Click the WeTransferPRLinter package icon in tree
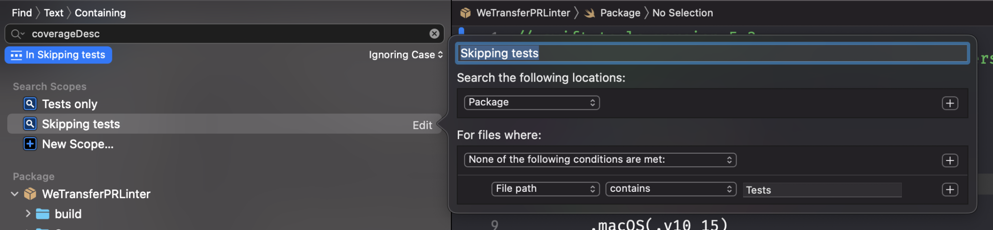 (30, 194)
